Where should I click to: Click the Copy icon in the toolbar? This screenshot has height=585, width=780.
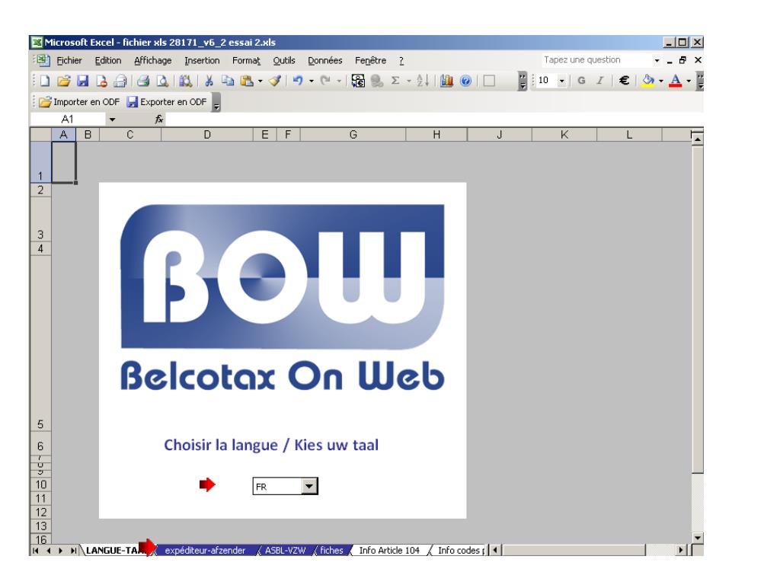tap(228, 81)
